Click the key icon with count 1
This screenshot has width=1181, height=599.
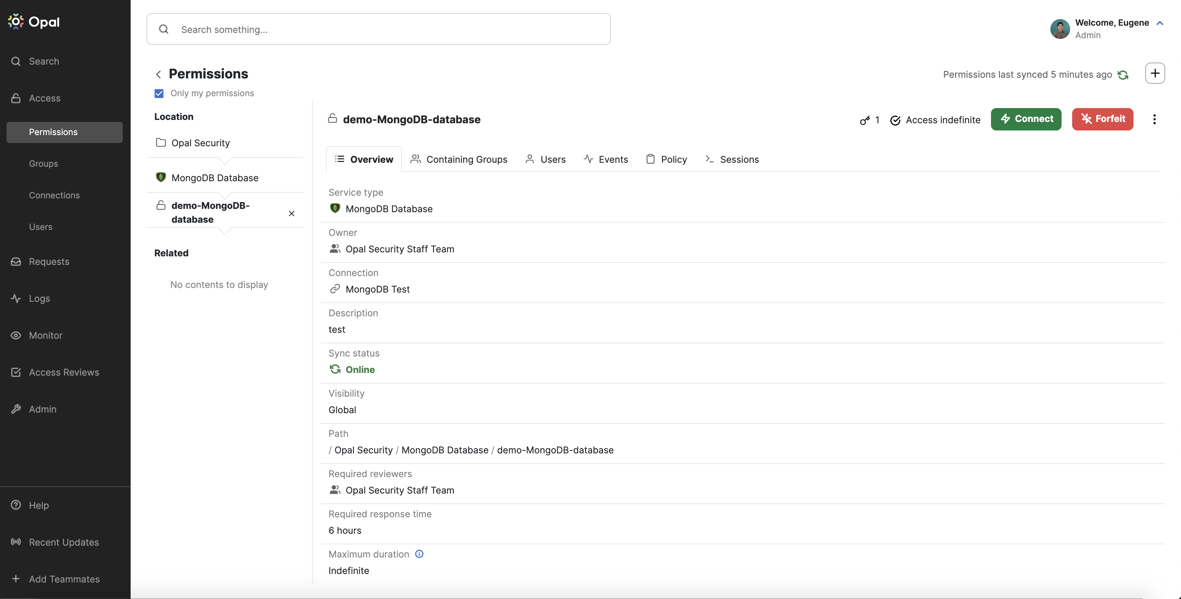869,120
